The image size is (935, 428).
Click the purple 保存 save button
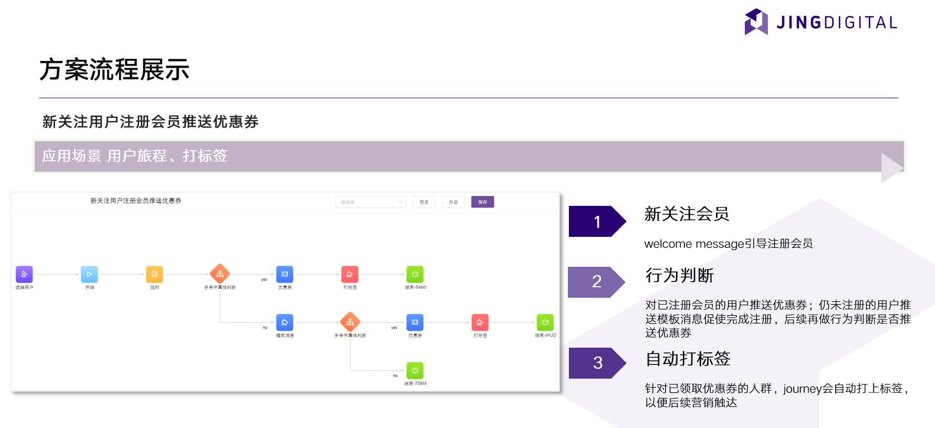(482, 202)
